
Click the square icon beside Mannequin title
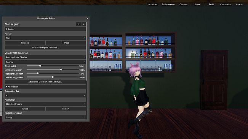78,24
